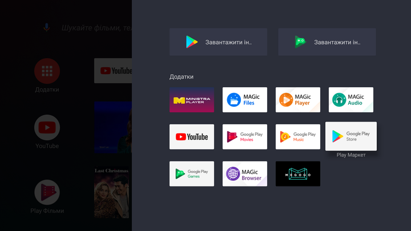Image resolution: width=411 pixels, height=231 pixels.
Task: Open MAGic Player app tile
Action: [298, 100]
